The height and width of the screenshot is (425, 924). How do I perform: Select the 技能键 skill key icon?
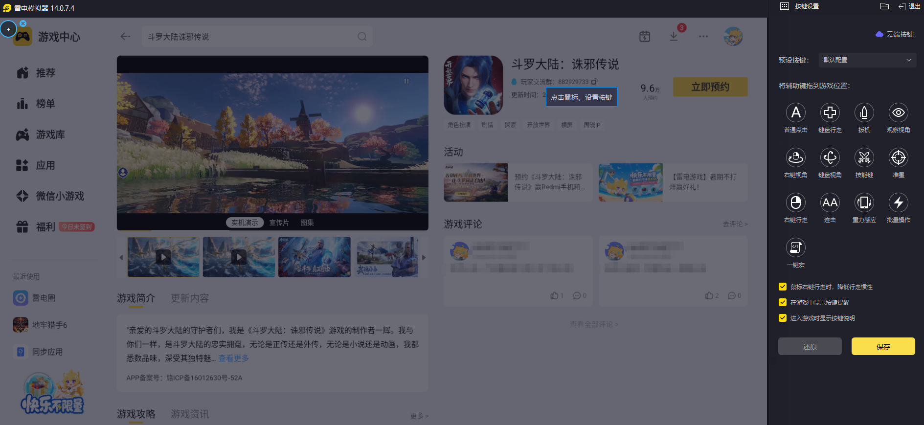click(x=864, y=158)
